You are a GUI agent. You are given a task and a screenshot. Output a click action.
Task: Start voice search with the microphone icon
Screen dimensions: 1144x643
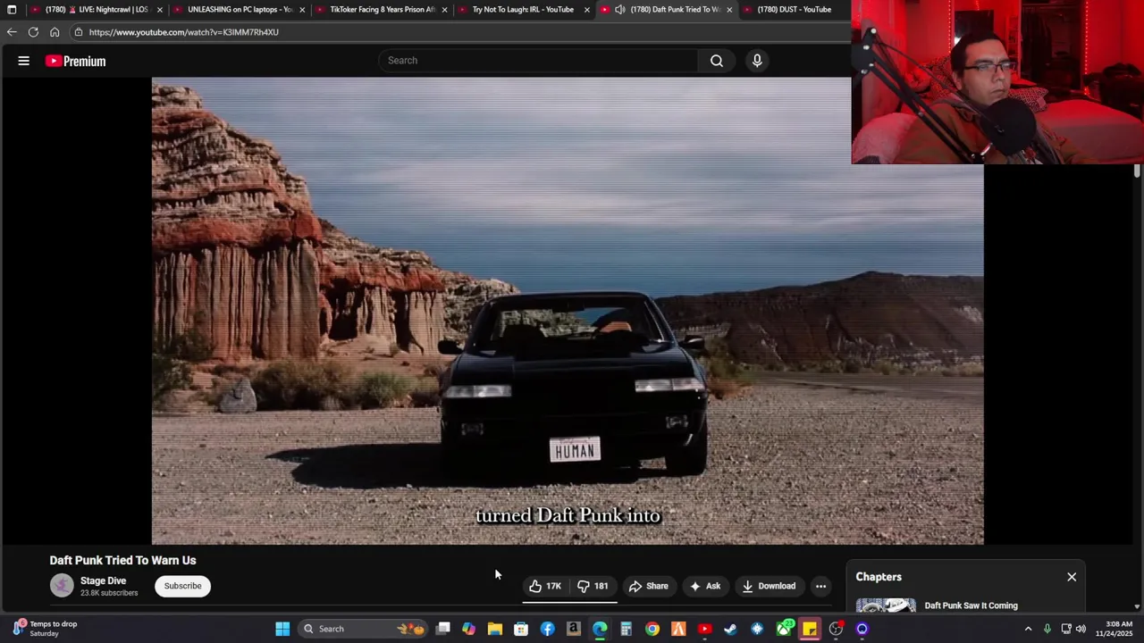(757, 61)
